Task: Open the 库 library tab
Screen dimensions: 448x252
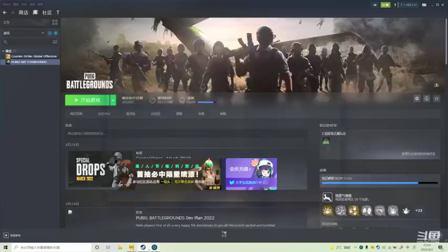Action: click(35, 12)
